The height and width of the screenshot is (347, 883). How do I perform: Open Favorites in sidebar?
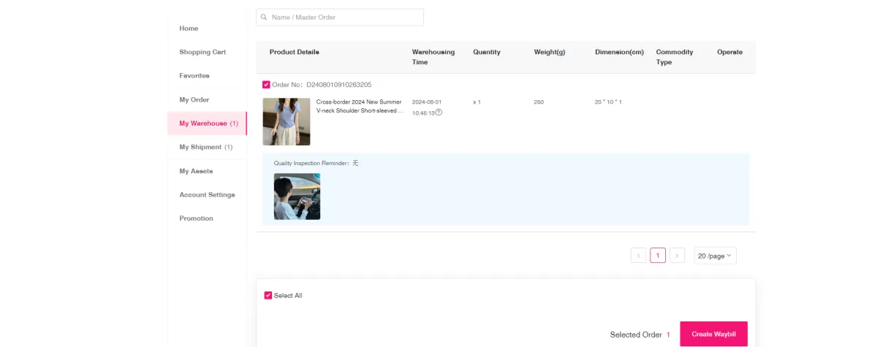point(194,76)
